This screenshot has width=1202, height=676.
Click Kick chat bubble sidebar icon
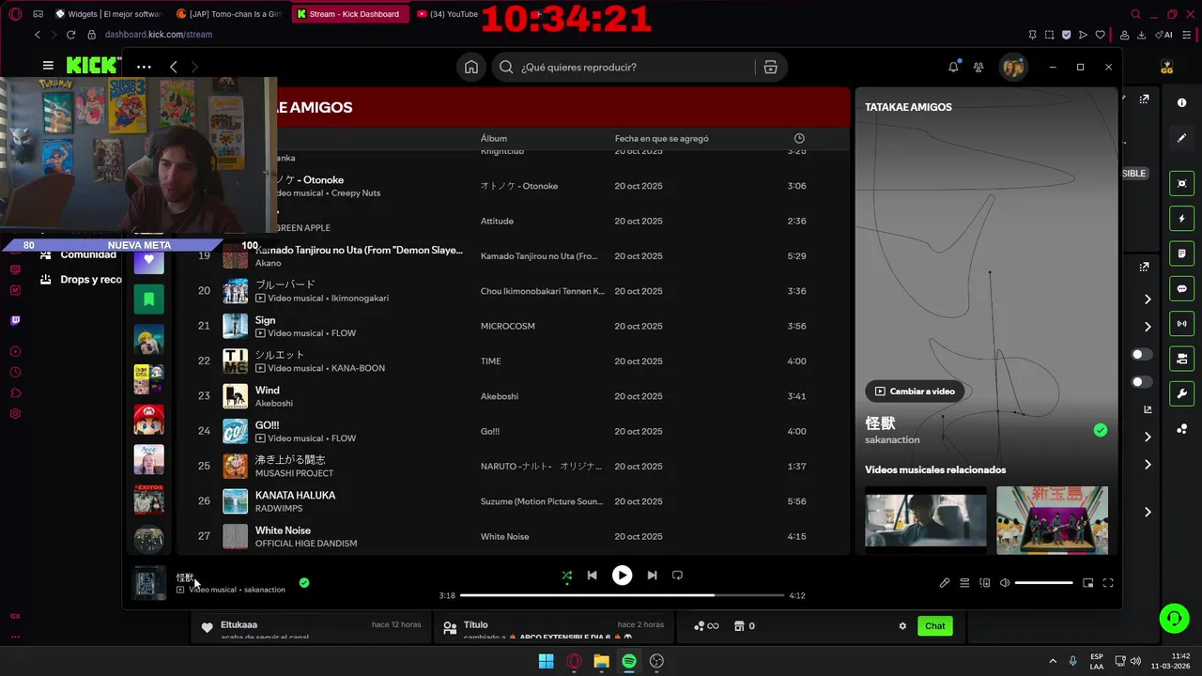(x=1181, y=289)
